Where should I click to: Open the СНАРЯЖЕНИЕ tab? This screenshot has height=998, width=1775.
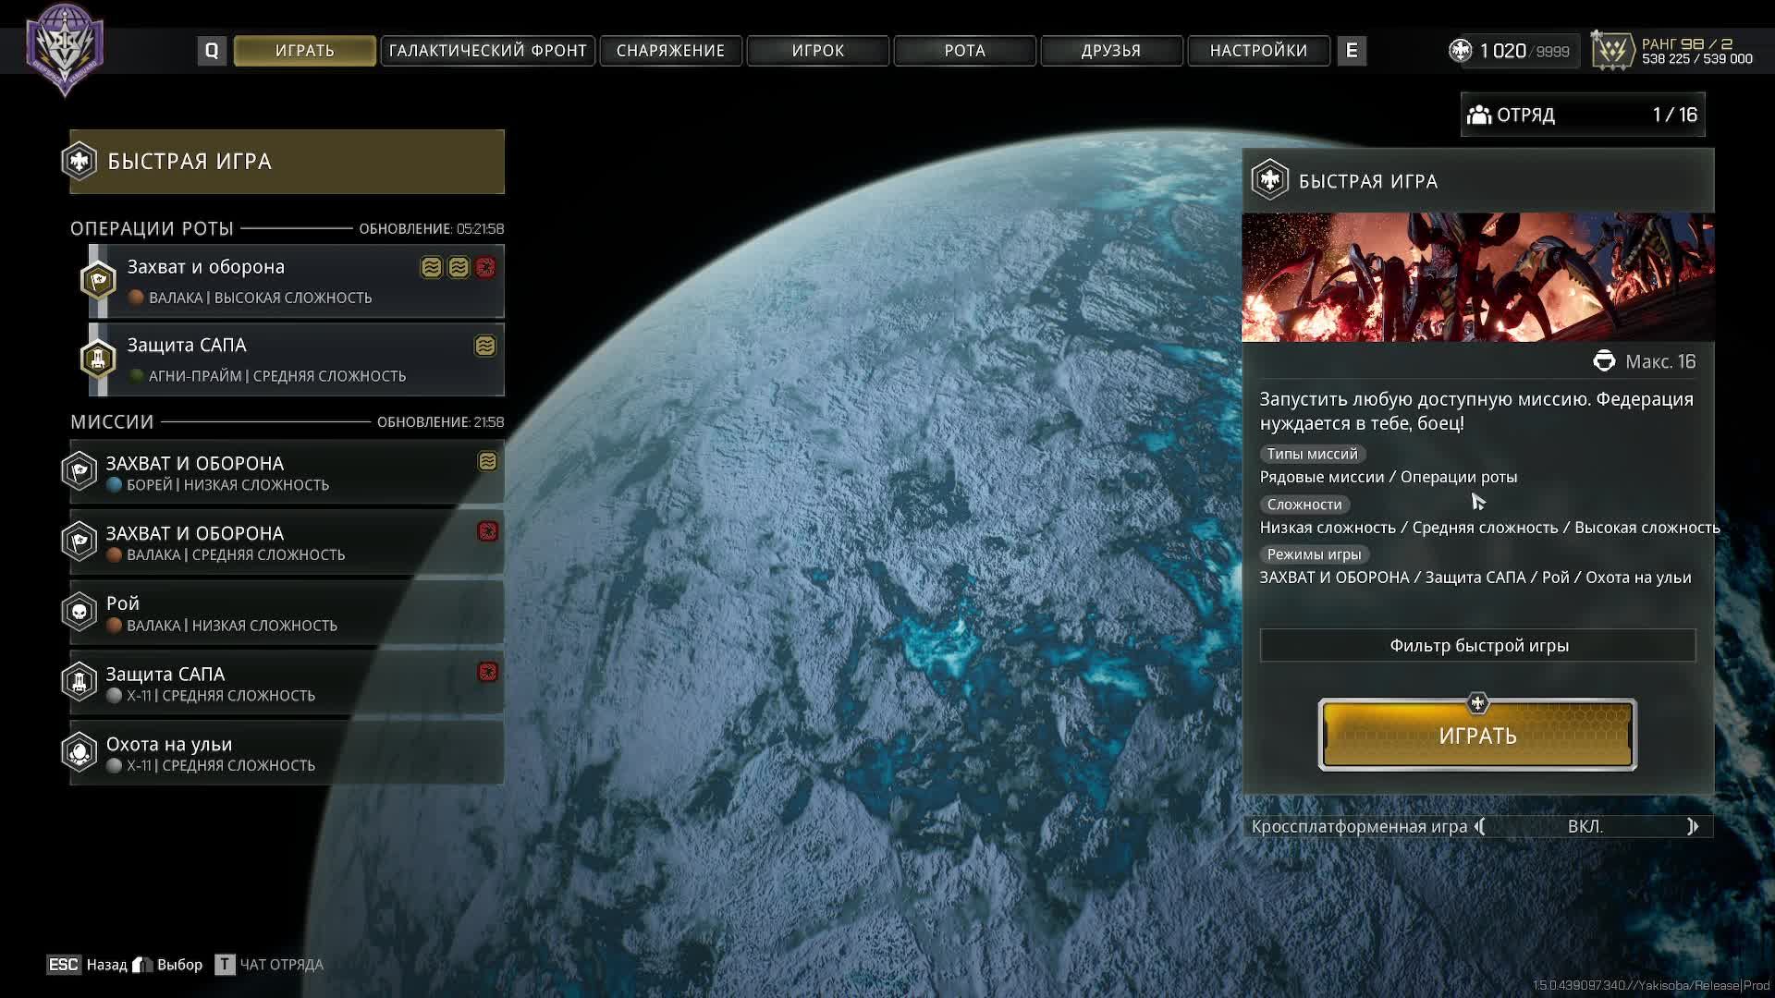click(x=670, y=51)
